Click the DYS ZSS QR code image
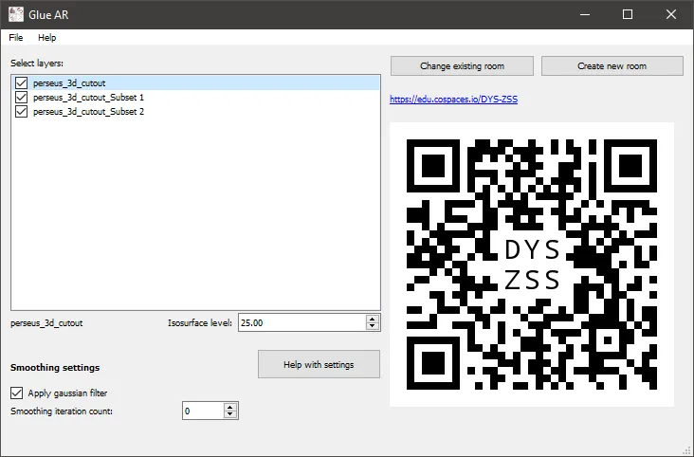Image resolution: width=694 pixels, height=457 pixels. [x=532, y=265]
